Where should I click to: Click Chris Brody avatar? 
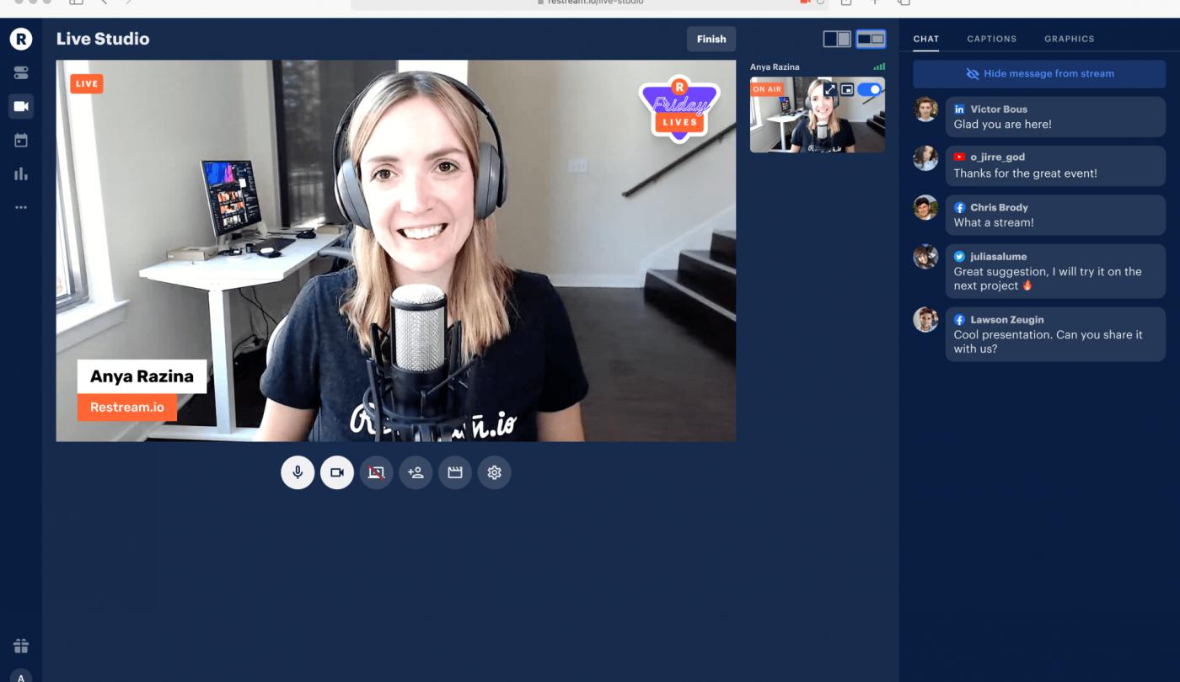925,207
